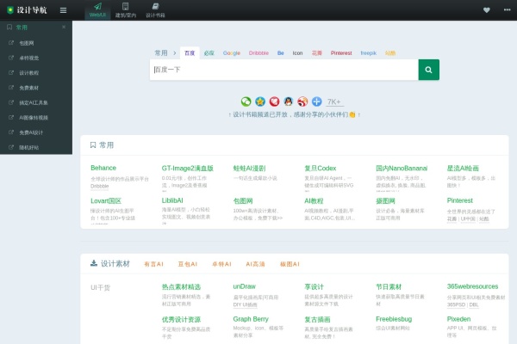Click the bookmark icon in sidebar header

9,27
